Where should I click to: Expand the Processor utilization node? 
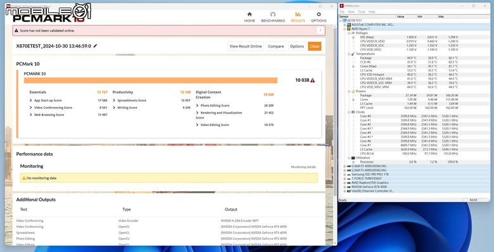(x=353, y=162)
